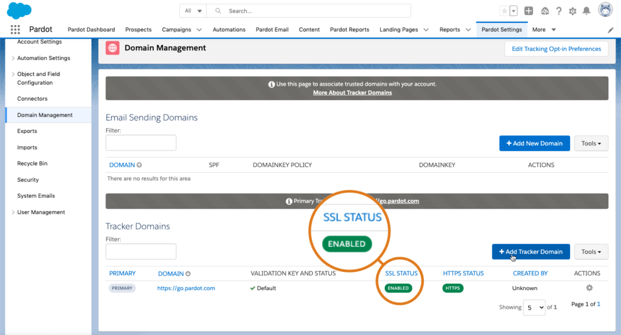Click the Salesforce cloud logo
Viewport: 621px width, 335px height.
point(19,10)
